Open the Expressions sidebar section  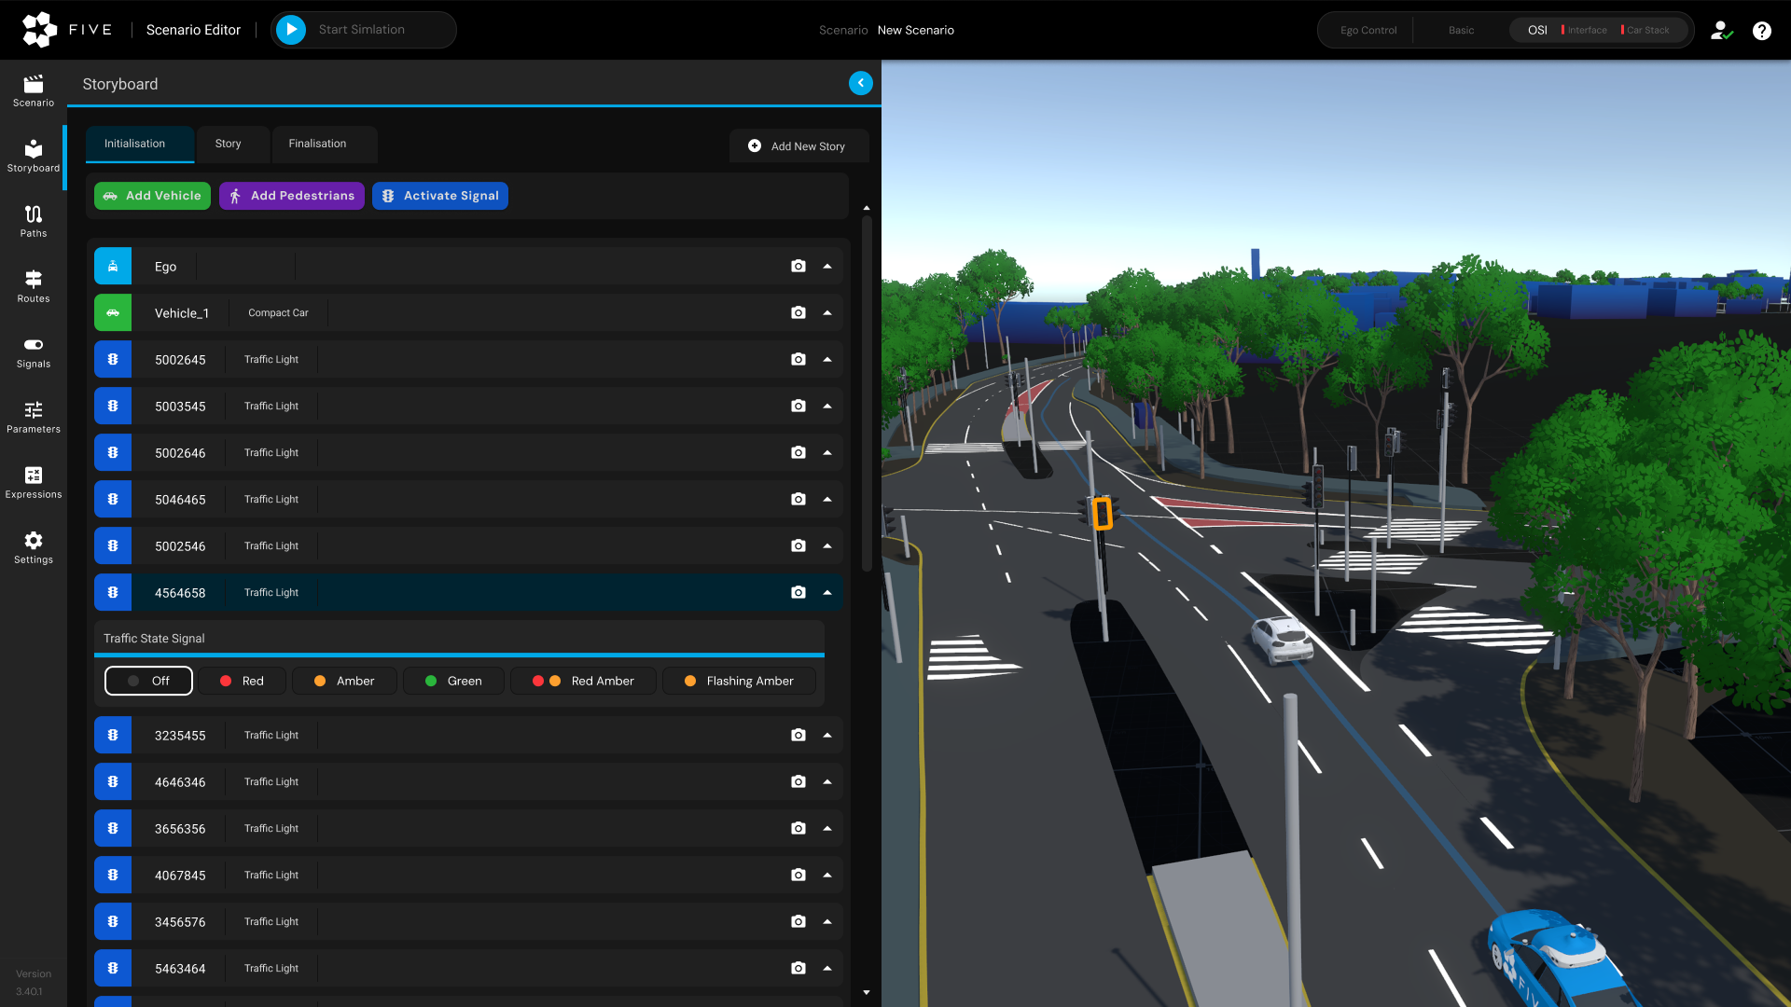[x=34, y=482]
